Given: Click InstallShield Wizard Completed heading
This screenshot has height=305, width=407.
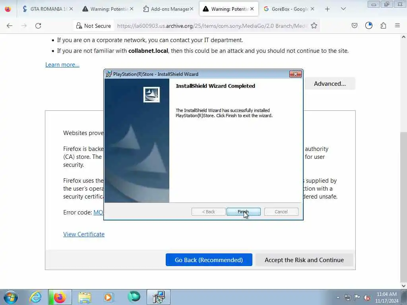Looking at the screenshot, I should [x=215, y=86].
